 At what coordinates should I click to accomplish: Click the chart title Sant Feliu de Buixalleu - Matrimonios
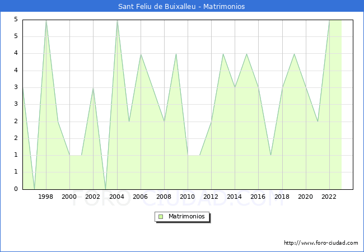point(181,6)
